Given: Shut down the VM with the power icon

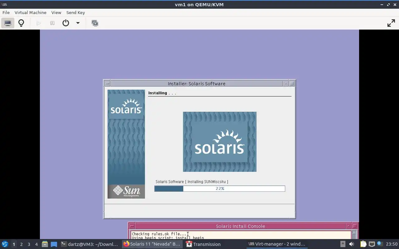Looking at the screenshot, I should click(66, 23).
